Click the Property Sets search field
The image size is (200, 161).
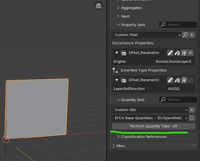[x=178, y=24]
